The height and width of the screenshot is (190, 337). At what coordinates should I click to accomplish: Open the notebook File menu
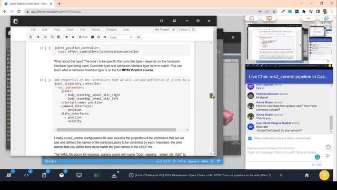coord(33,30)
